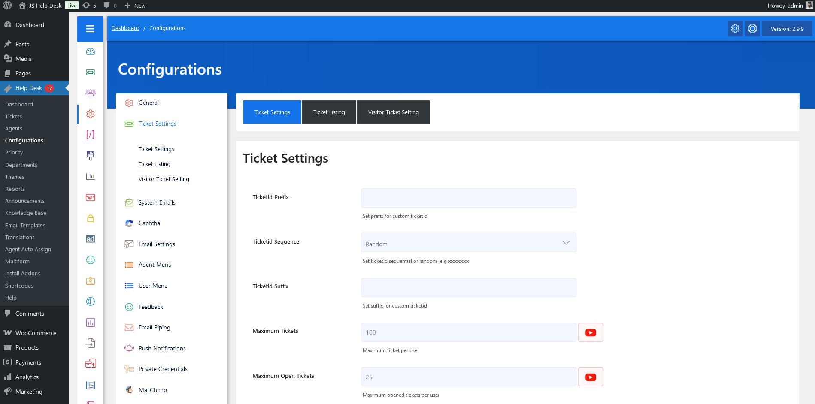
Task: Click the hamburger menu toggle button
Action: click(90, 29)
